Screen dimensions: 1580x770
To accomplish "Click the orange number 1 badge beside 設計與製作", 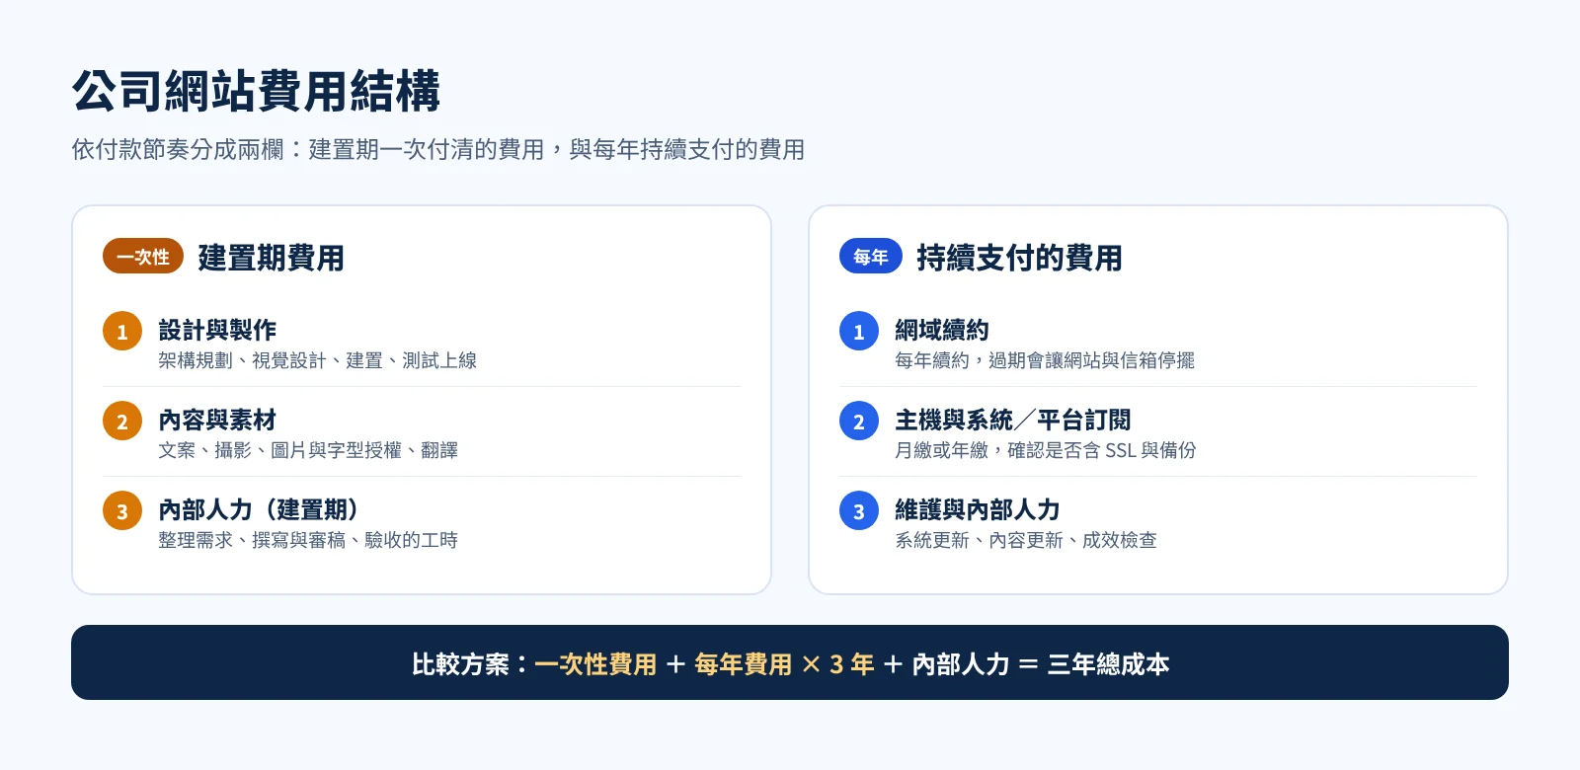I will coord(122,332).
